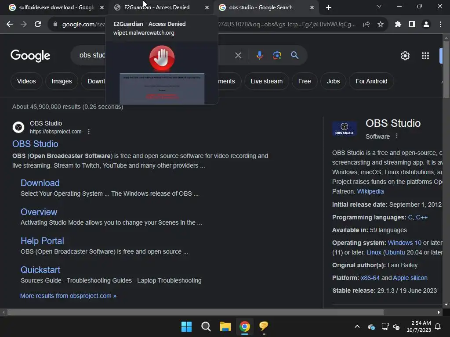This screenshot has height=337, width=450.
Task: Go back to previous page
Action: tap(10, 25)
